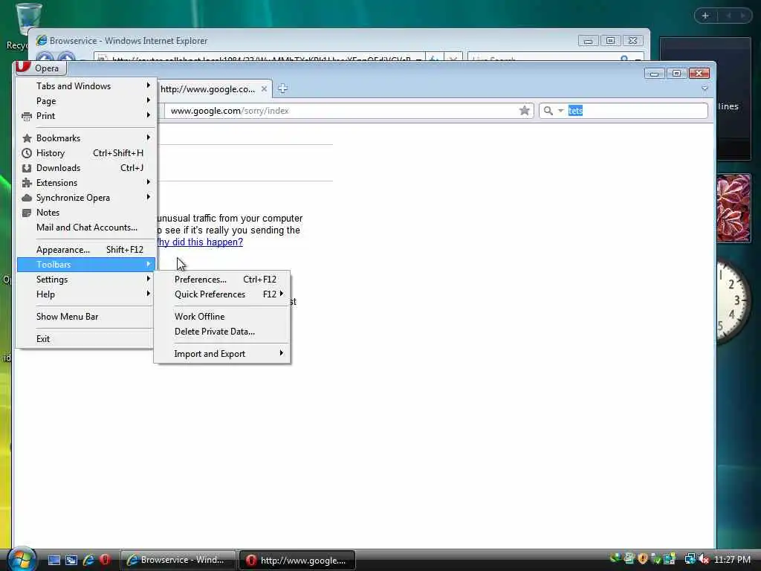Viewport: 761px width, 571px height.
Task: Maximize the Internet Explorer window
Action: (611, 41)
